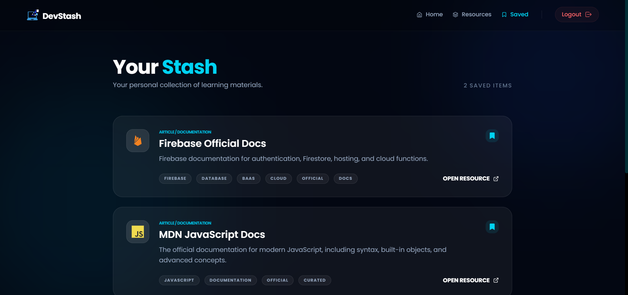628x295 pixels.
Task: Click external-link icon beside Firebase's Open Resource
Action: click(496, 179)
